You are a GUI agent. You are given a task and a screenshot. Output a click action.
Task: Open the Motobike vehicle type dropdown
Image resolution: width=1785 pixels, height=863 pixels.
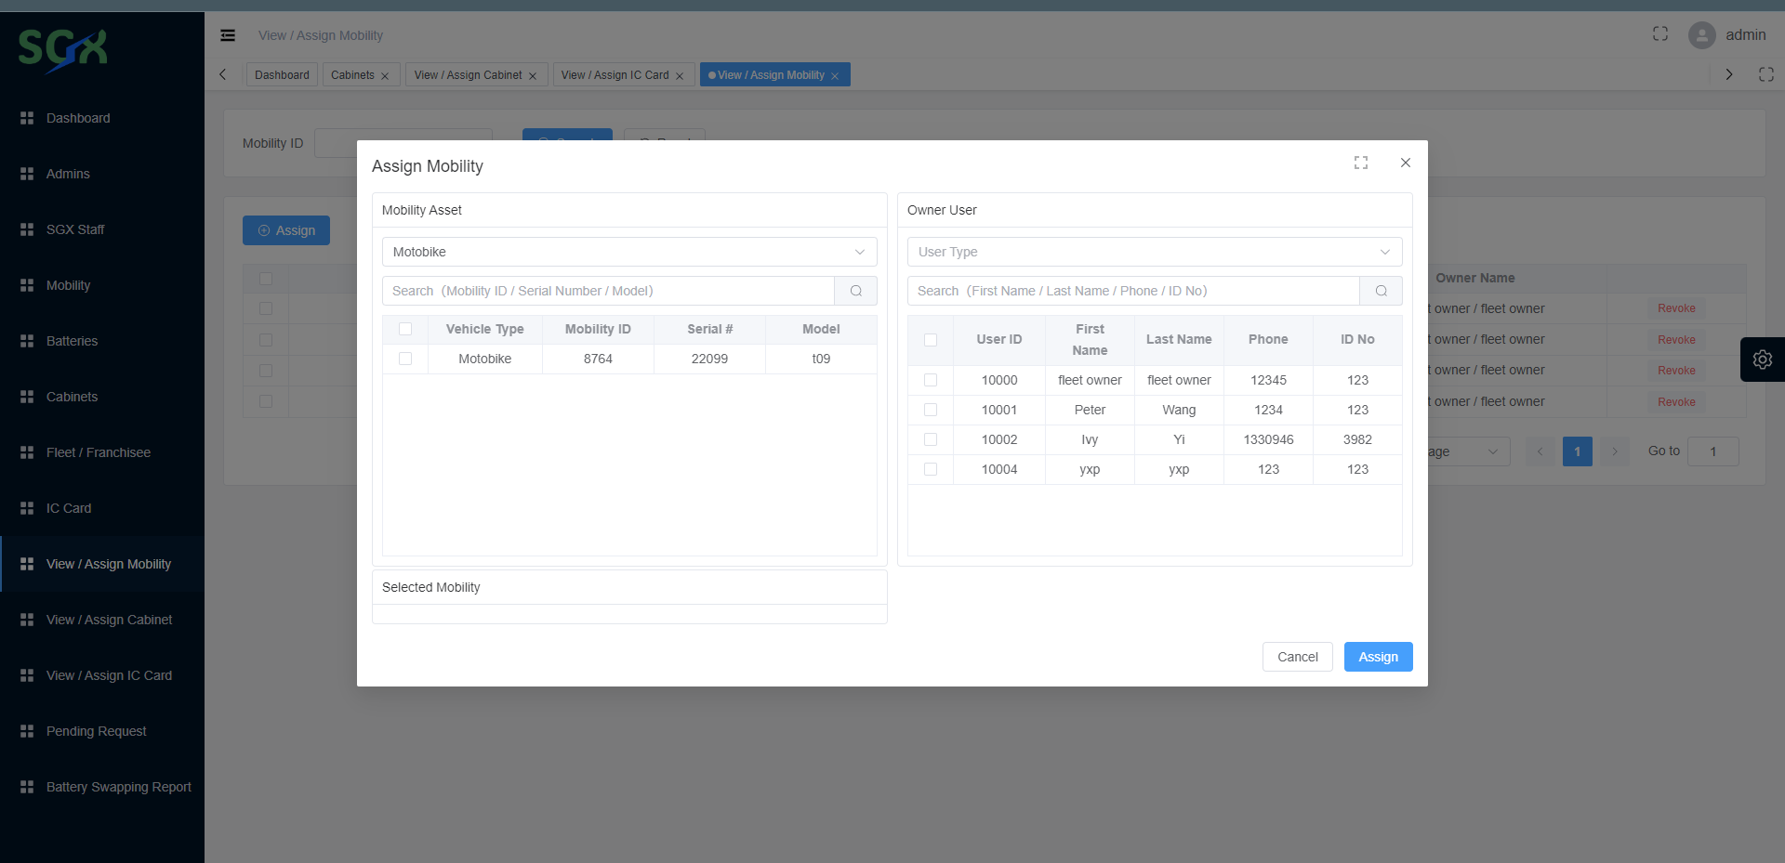point(629,252)
